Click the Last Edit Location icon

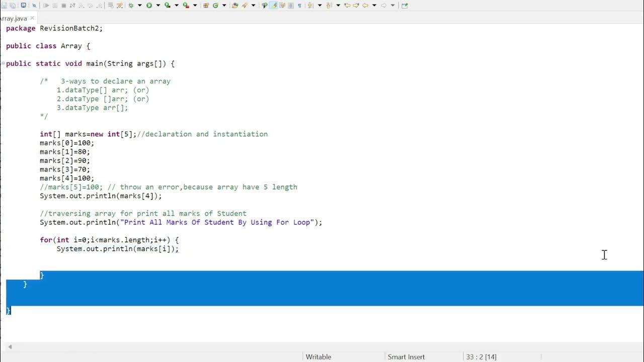pyautogui.click(x=348, y=6)
